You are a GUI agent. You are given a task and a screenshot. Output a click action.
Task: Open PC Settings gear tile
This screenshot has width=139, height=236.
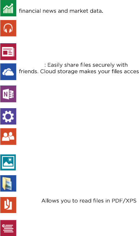(x=8, y=116)
